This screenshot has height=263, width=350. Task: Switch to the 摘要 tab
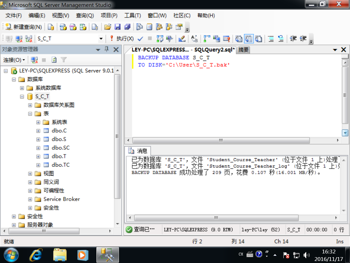(243, 50)
